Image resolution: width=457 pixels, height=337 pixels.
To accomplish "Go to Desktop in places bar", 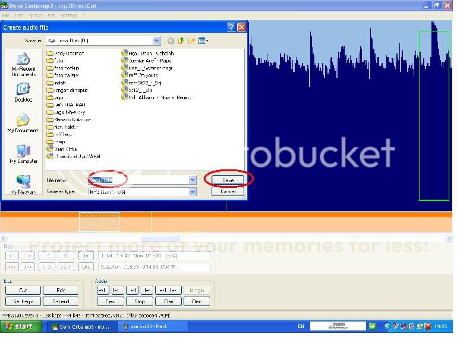I will (23, 92).
